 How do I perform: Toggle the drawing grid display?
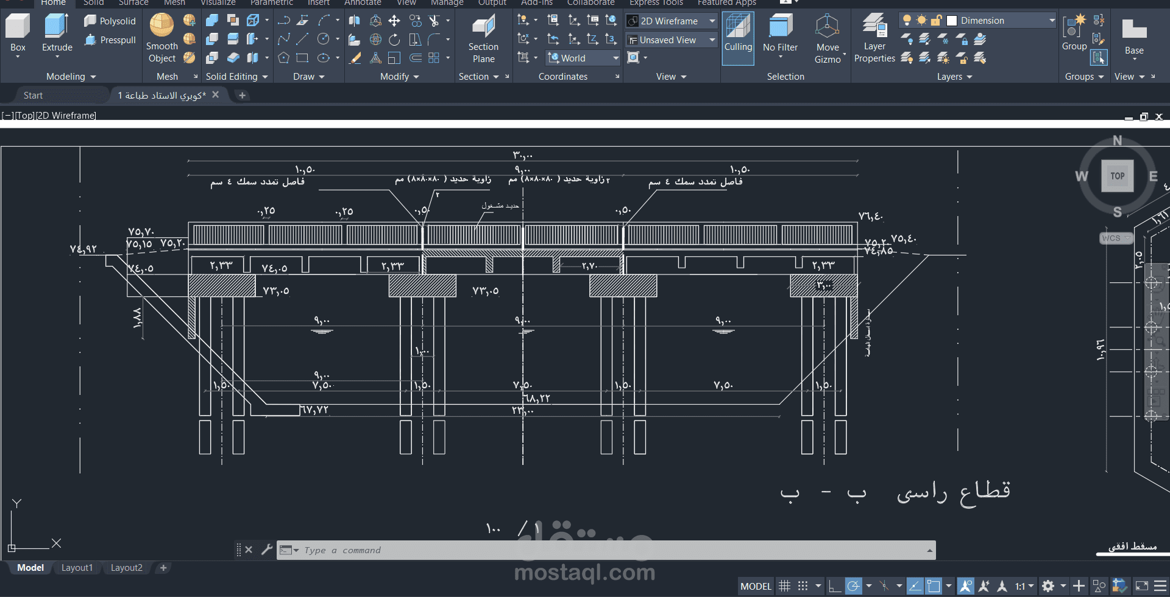tap(785, 586)
